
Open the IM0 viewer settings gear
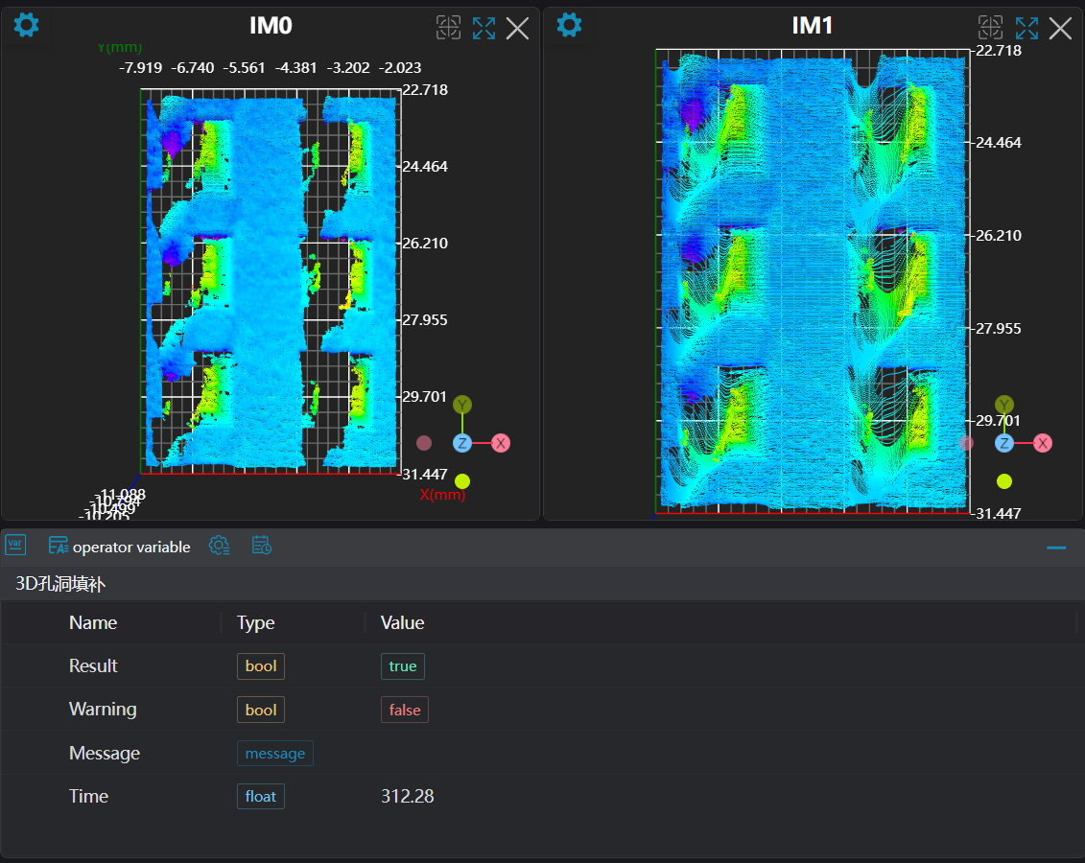pyautogui.click(x=26, y=25)
